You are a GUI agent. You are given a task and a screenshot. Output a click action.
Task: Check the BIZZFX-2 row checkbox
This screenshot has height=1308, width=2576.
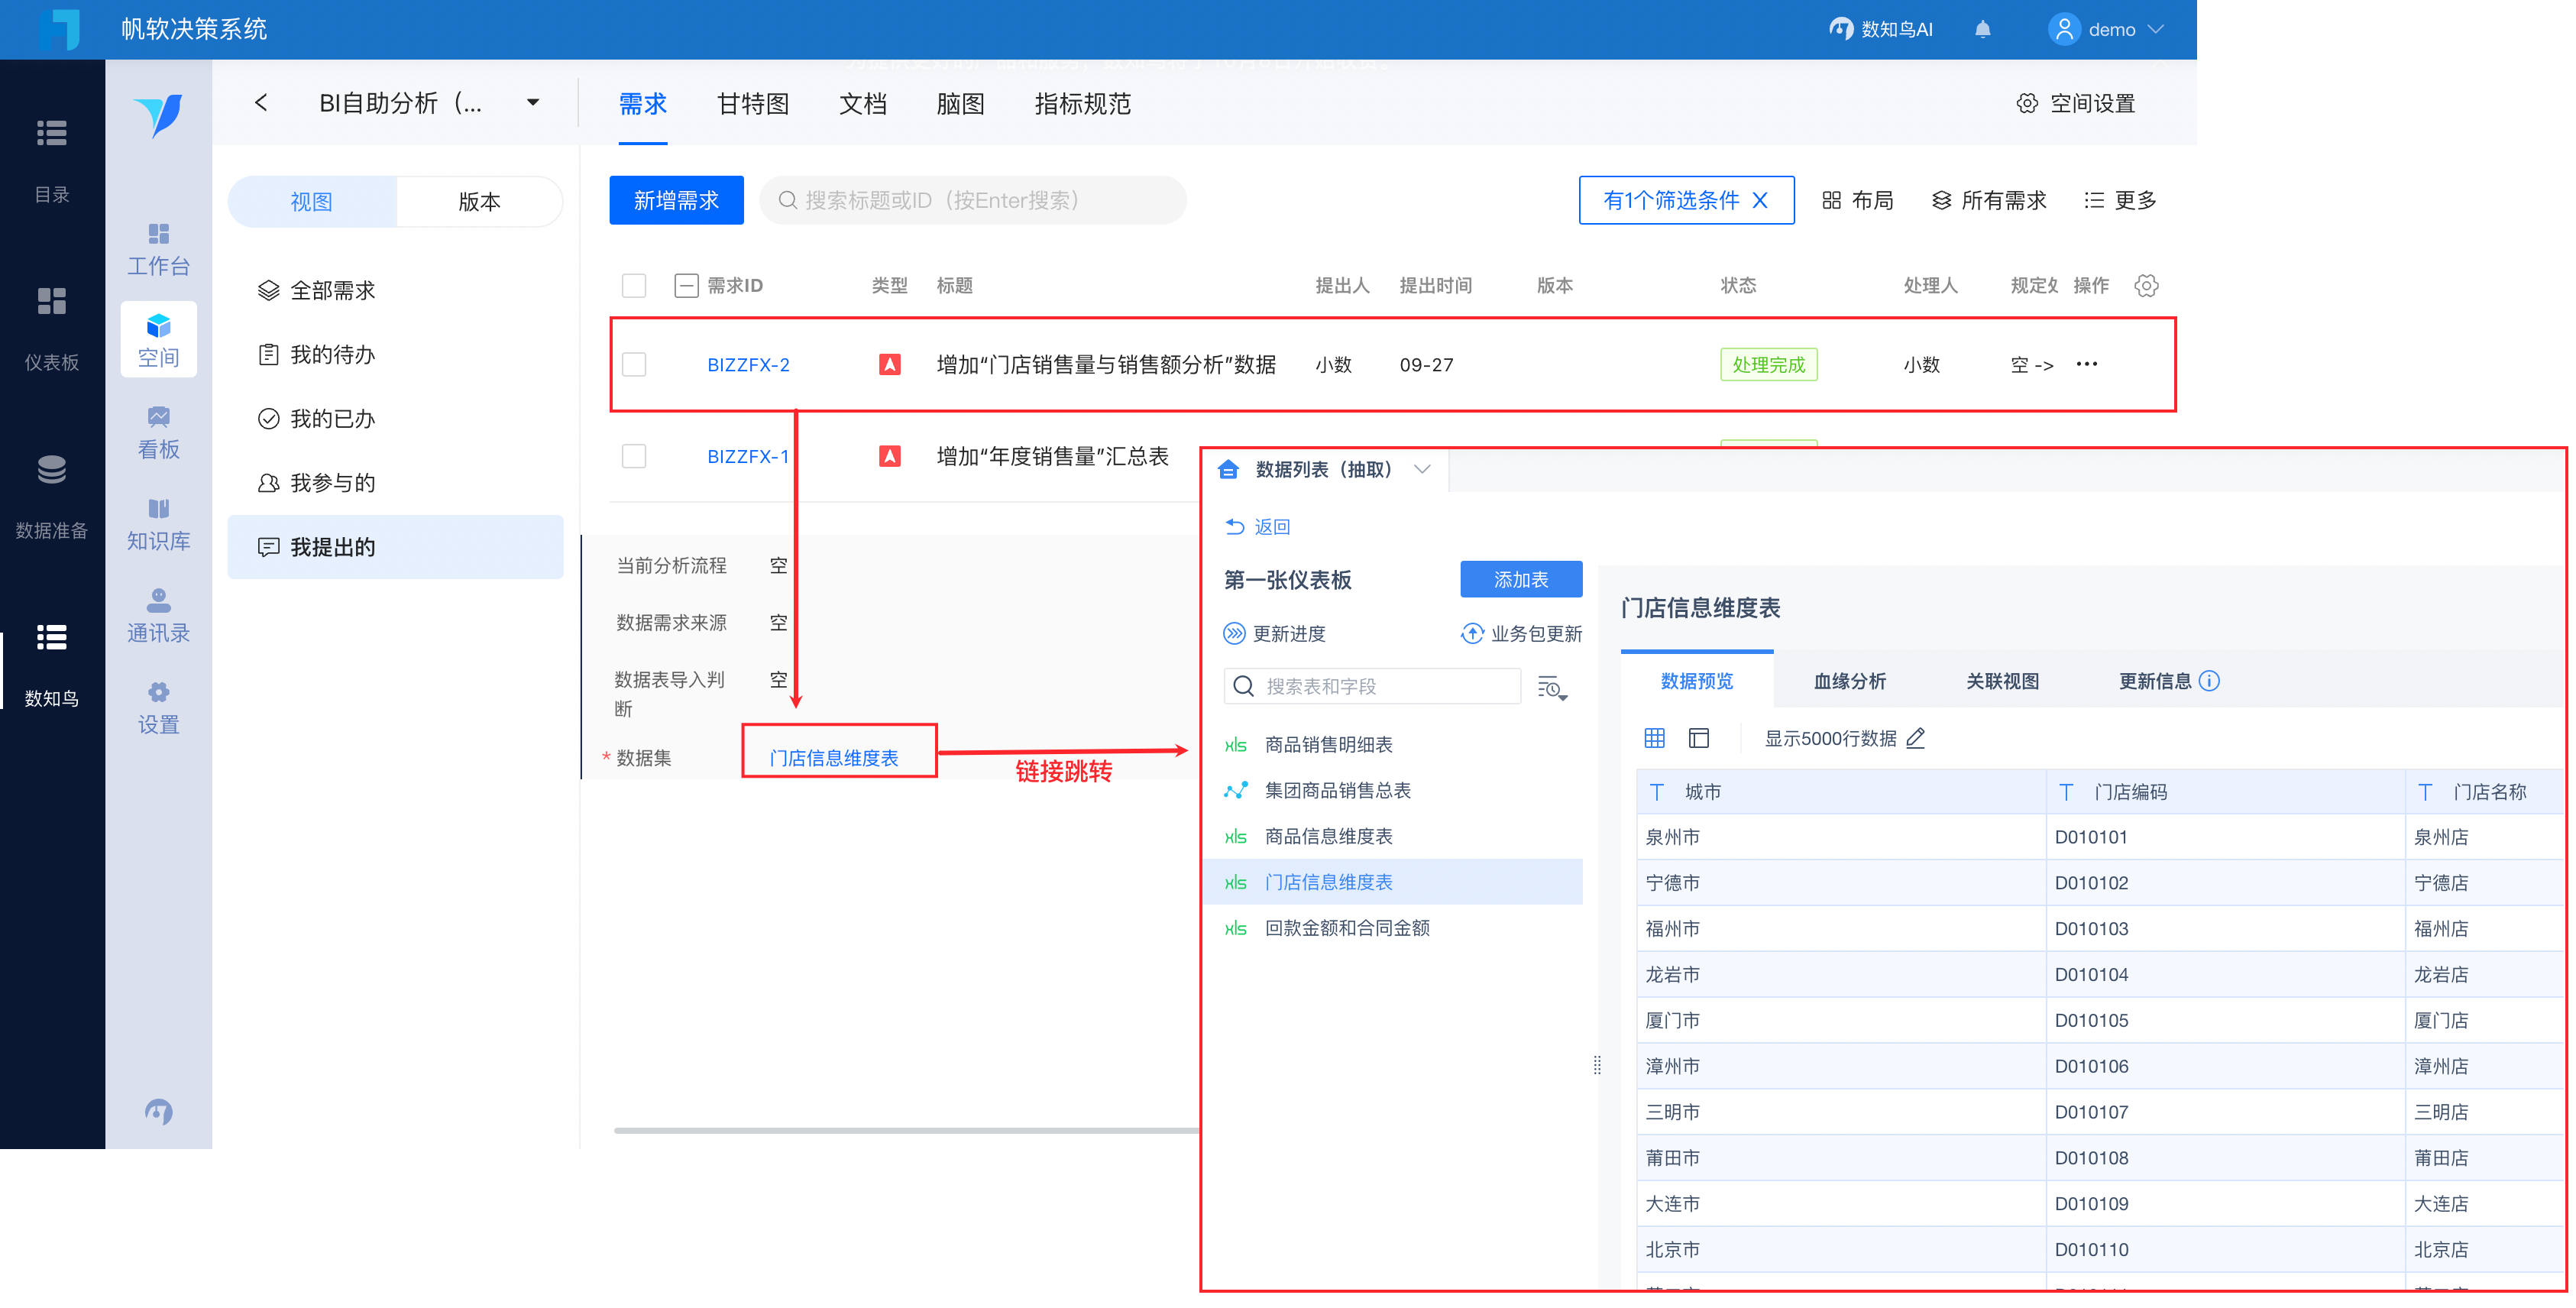[634, 364]
